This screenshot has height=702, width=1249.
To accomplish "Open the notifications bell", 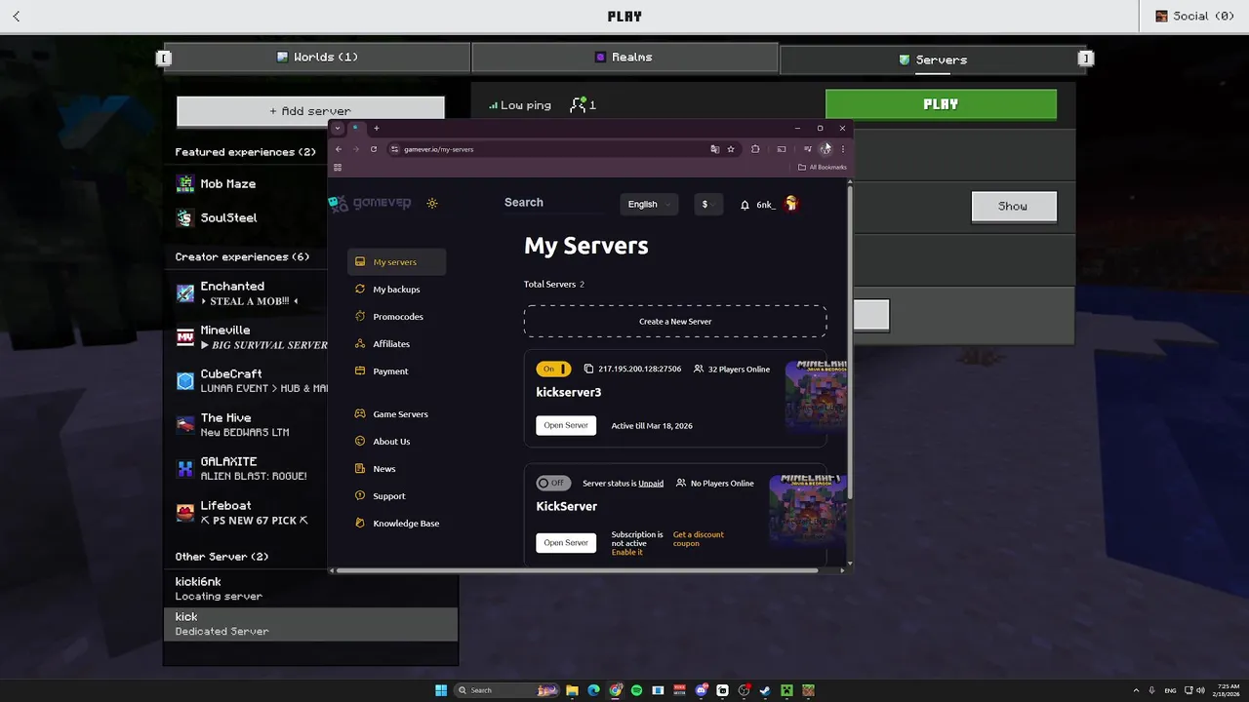I will coord(745,205).
